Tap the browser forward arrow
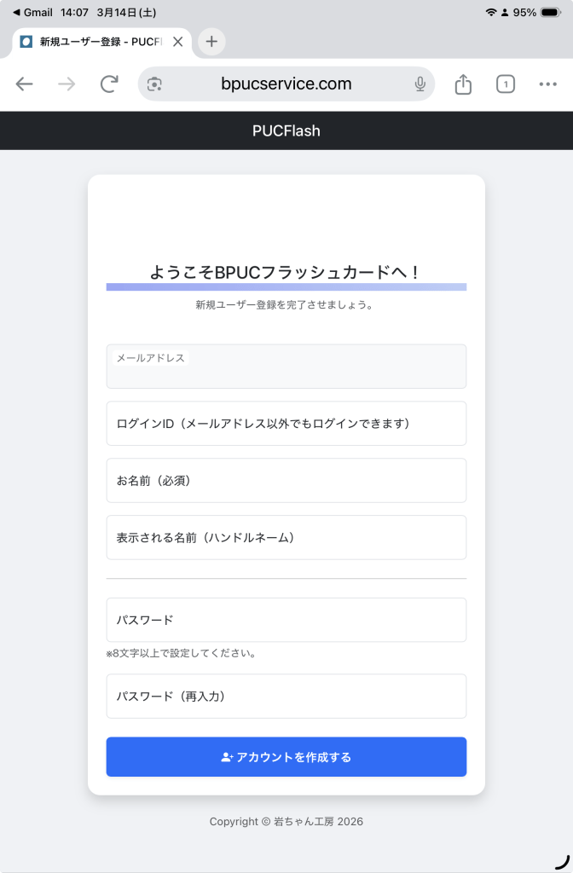Viewport: 573px width, 873px height. 67,84
